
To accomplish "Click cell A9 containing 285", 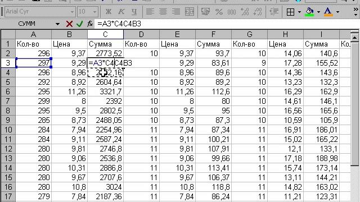I will pos(34,120).
